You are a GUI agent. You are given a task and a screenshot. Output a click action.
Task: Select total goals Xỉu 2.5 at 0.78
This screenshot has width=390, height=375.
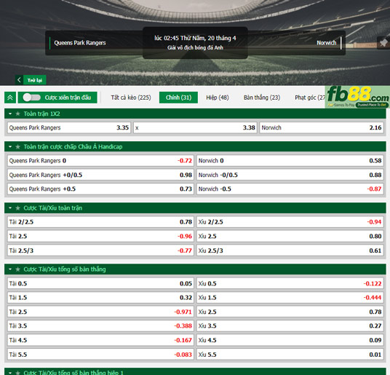pyautogui.click(x=290, y=312)
